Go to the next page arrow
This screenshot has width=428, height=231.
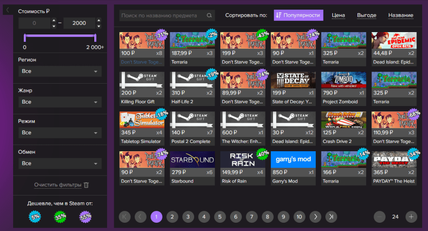[315, 217]
